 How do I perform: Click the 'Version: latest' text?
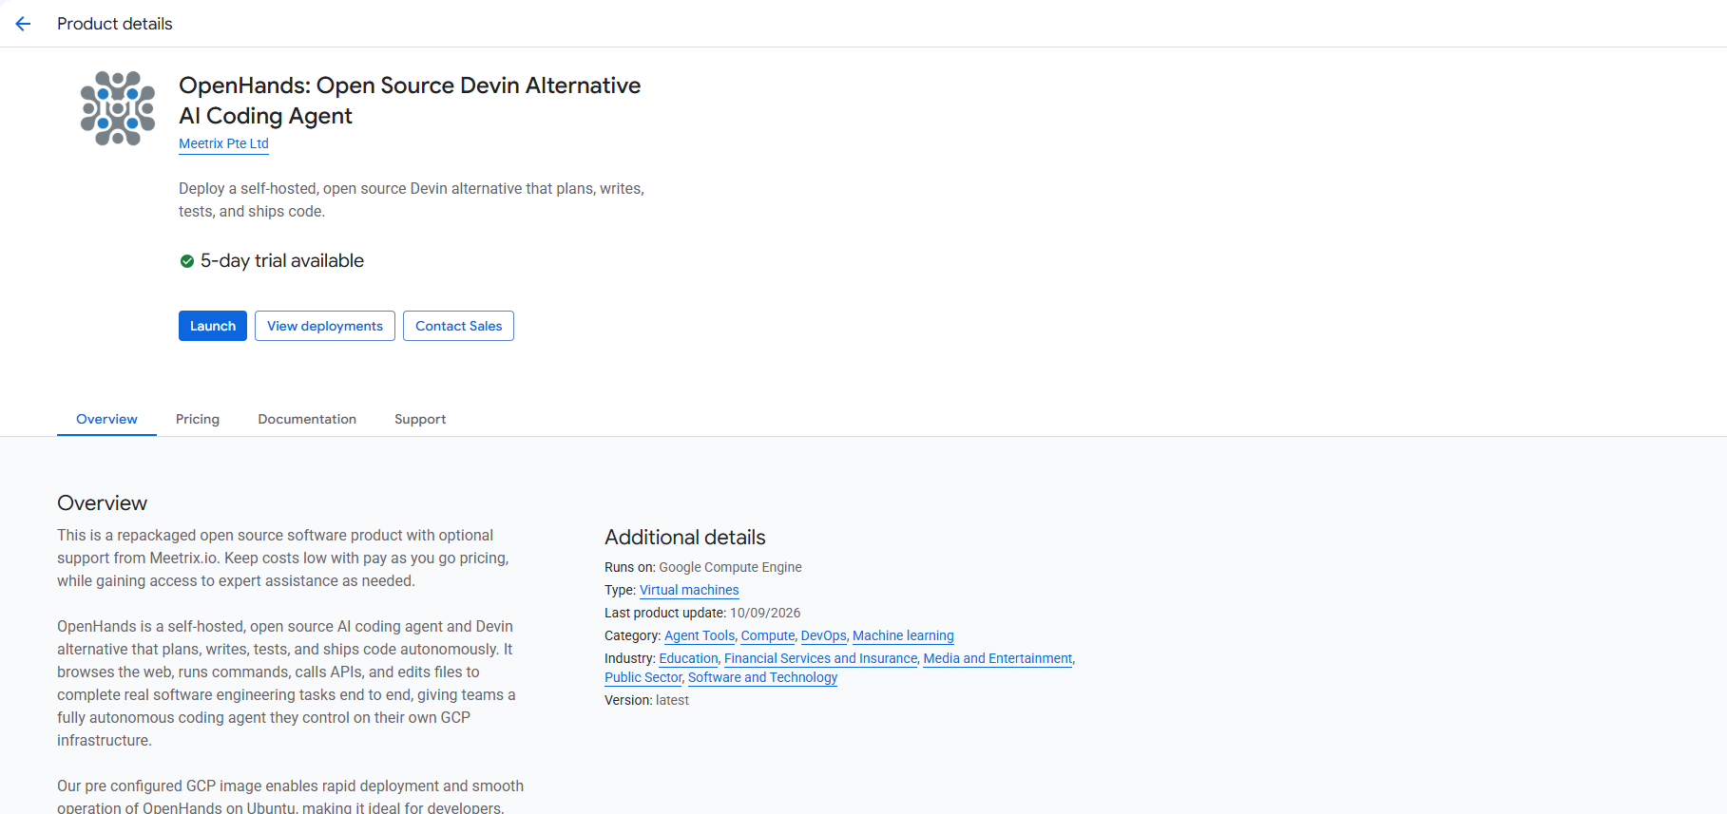coord(646,700)
